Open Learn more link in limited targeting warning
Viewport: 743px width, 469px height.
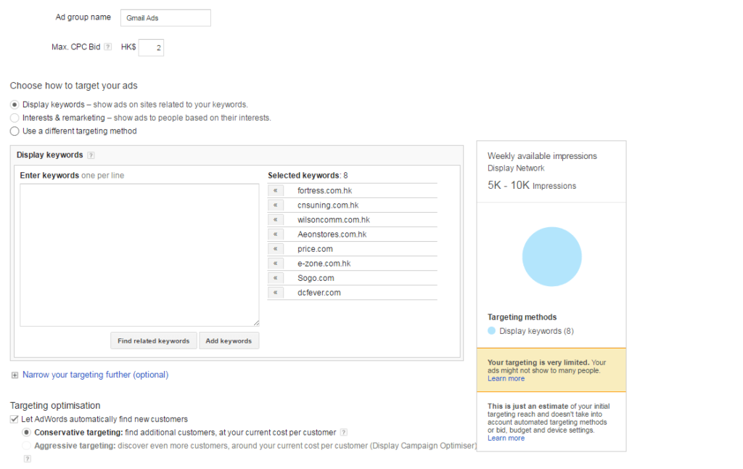pyautogui.click(x=506, y=378)
